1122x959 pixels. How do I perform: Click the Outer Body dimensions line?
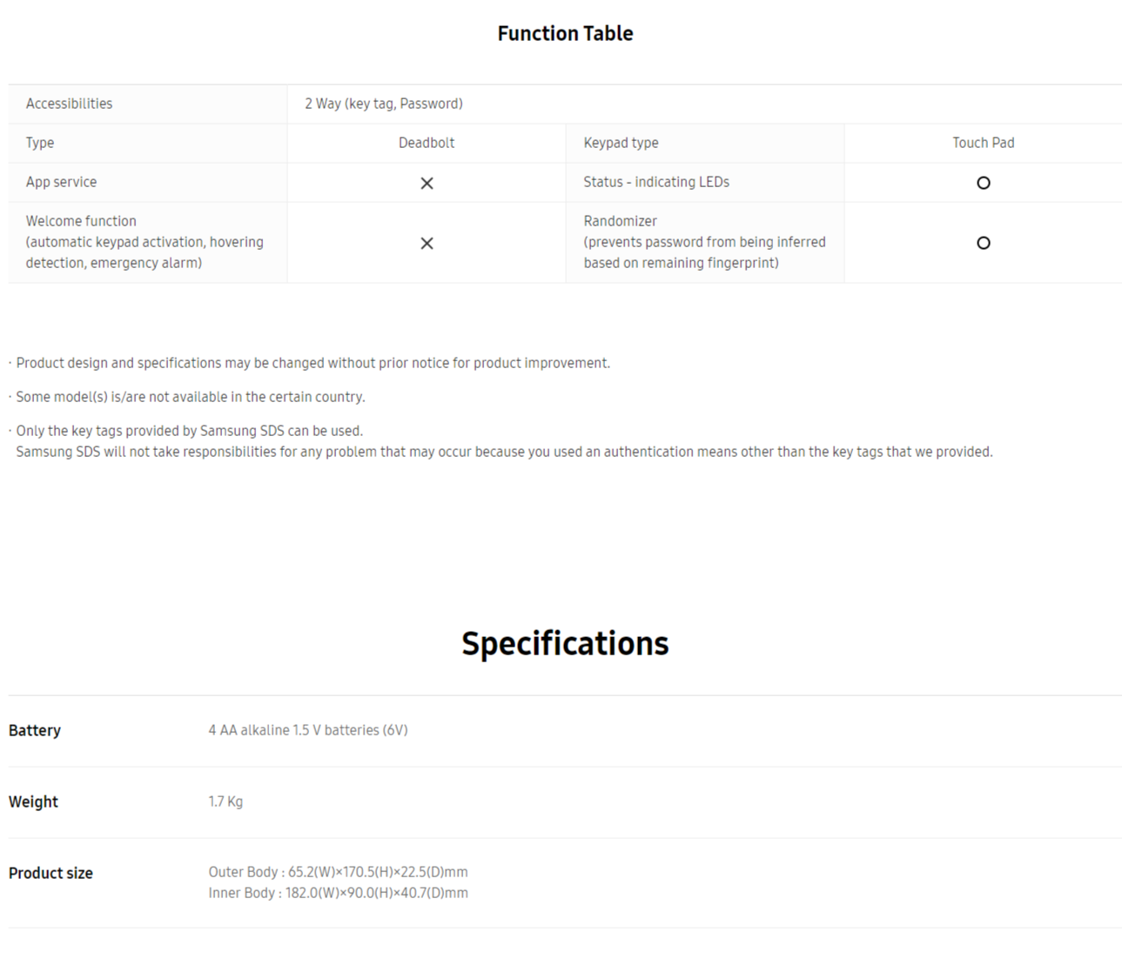(x=338, y=872)
